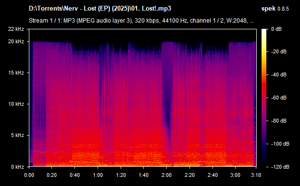The width and height of the screenshot is (300, 186).
Task: Click the vertical dB color gradient bar
Action: click(x=264, y=98)
